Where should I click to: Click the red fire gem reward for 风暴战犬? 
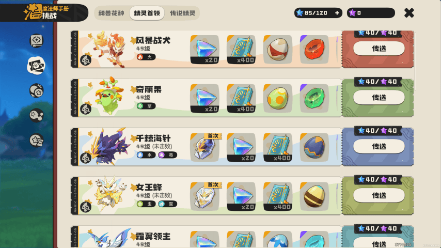pyautogui.click(x=314, y=50)
